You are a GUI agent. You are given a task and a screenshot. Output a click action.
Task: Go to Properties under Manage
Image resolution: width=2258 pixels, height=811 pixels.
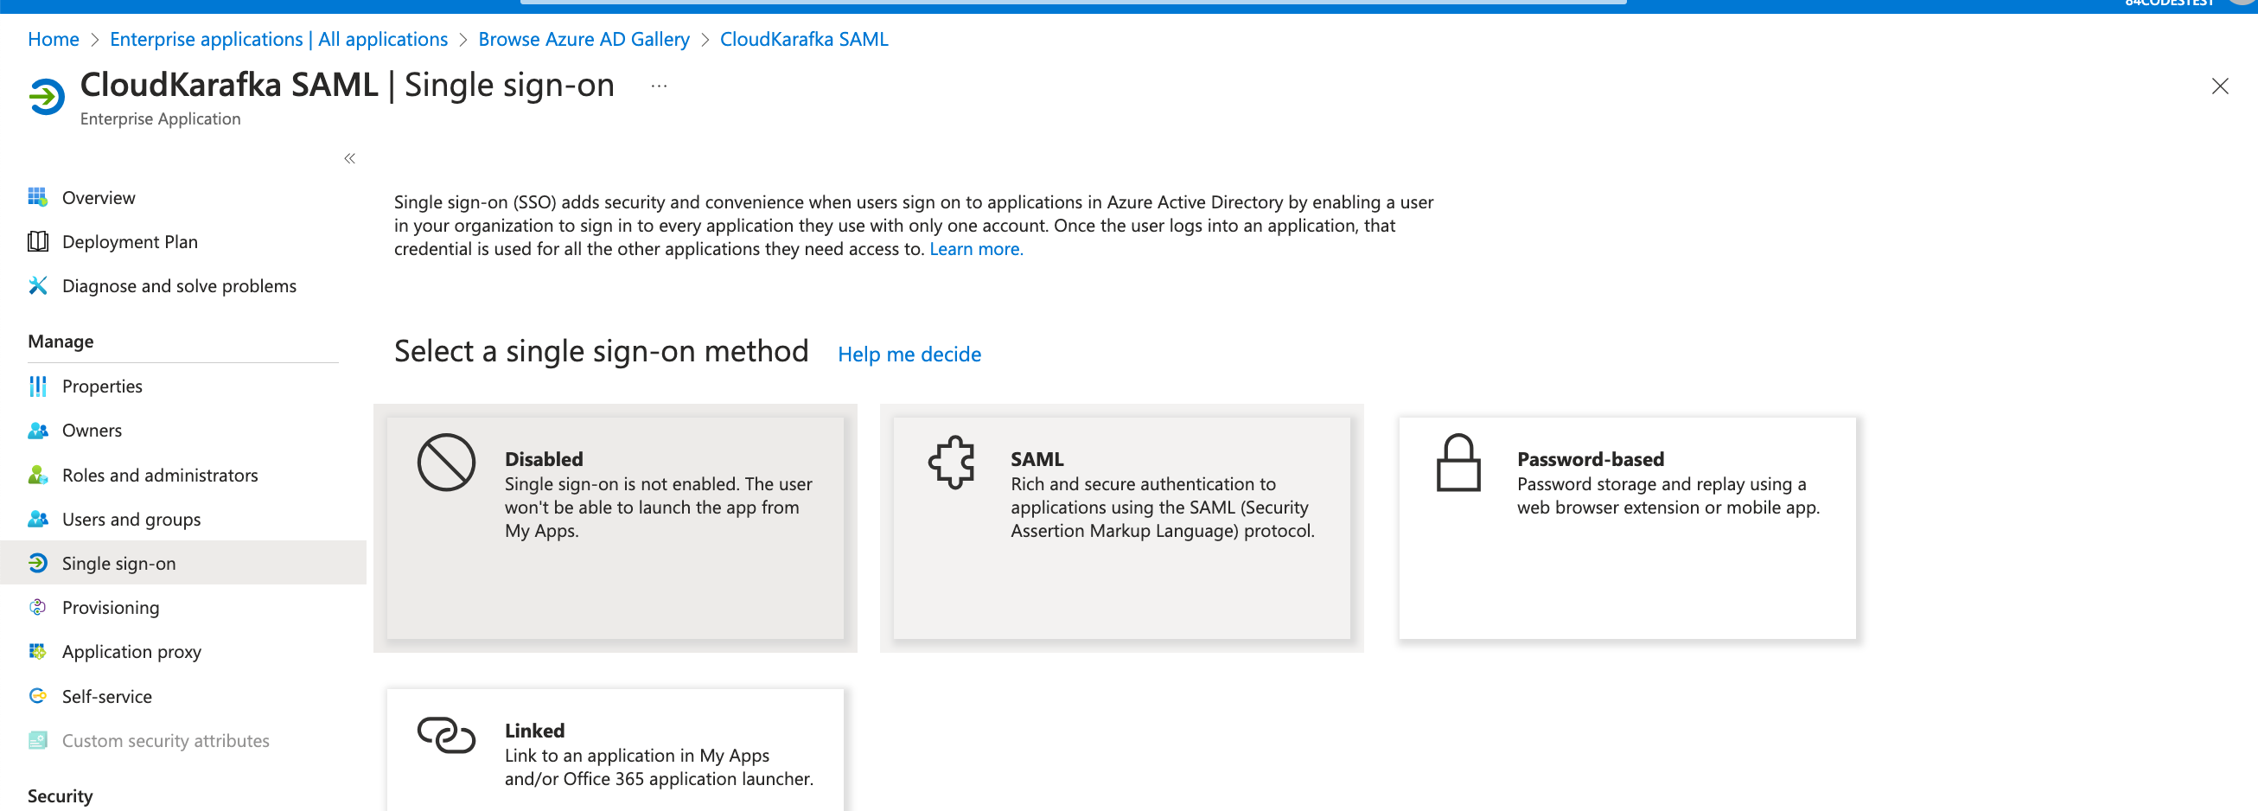183,386
